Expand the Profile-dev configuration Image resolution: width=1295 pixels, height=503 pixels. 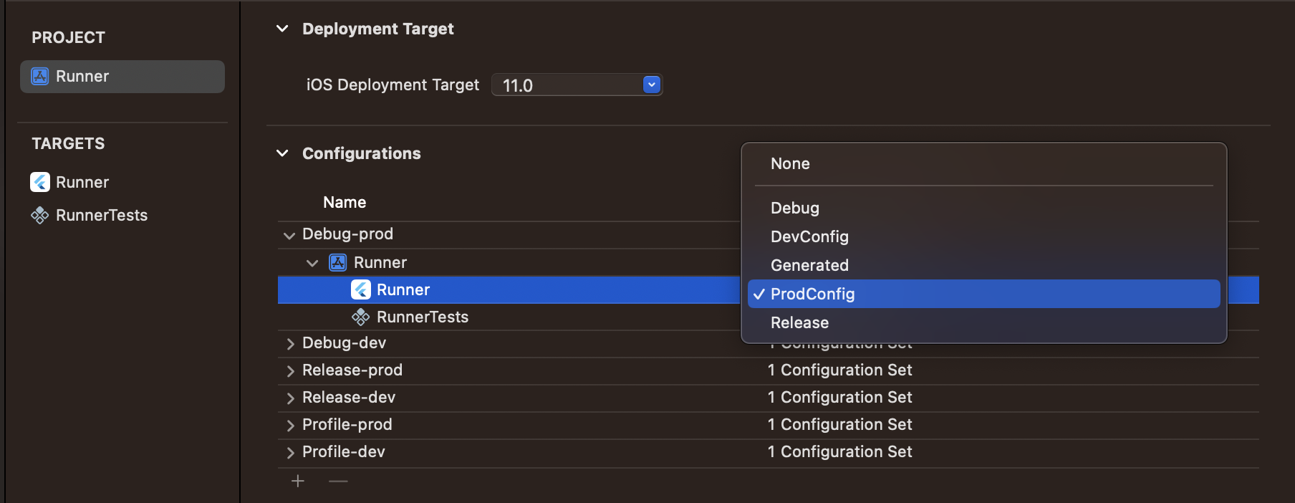[x=290, y=453]
